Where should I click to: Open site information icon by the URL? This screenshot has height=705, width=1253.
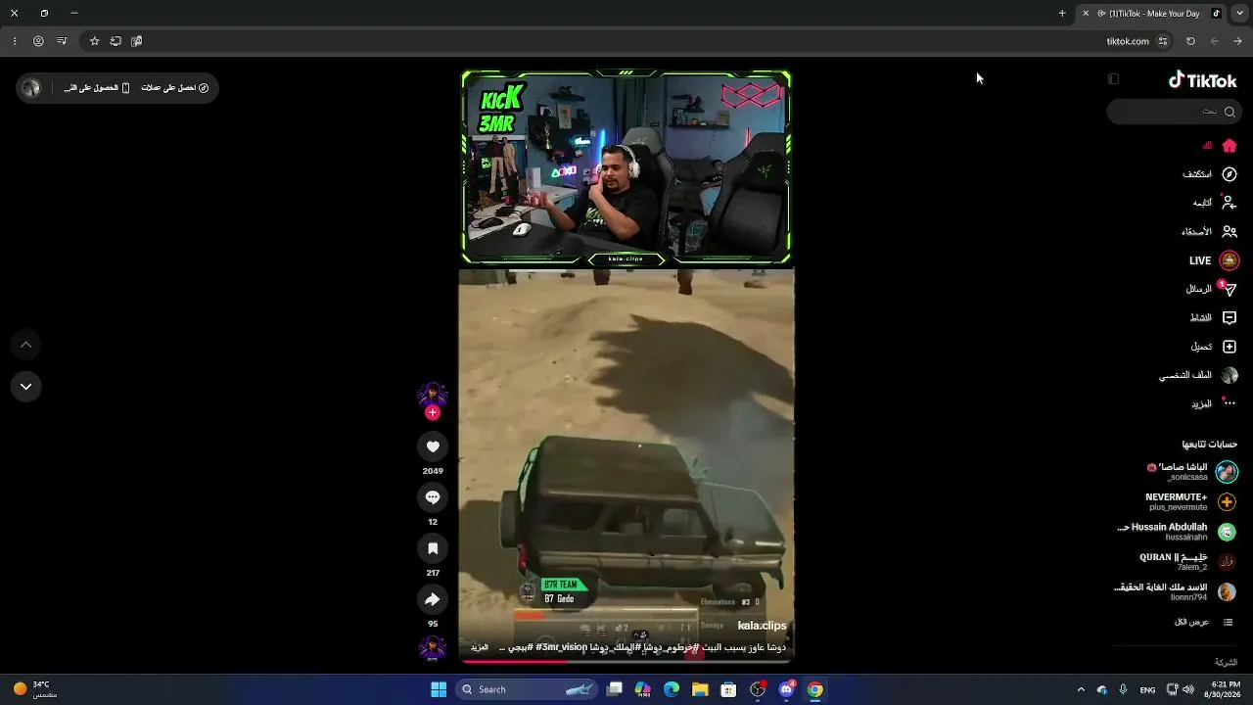[1163, 41]
